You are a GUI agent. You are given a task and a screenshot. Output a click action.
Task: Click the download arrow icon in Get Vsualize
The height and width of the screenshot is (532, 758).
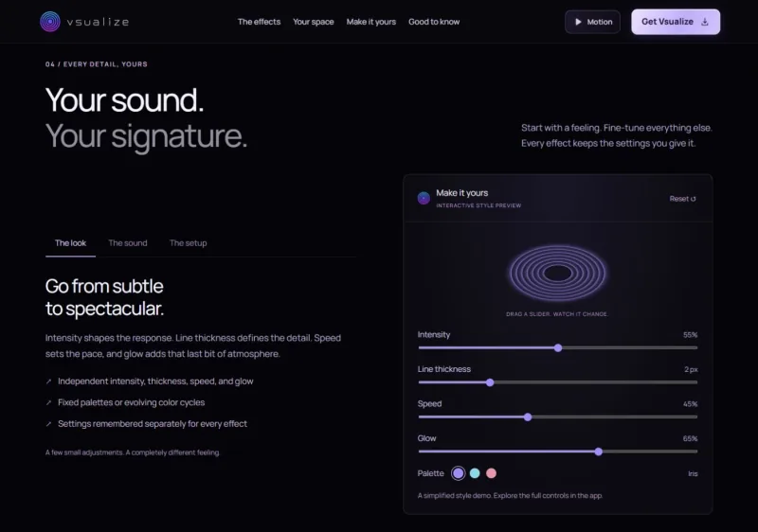point(705,22)
